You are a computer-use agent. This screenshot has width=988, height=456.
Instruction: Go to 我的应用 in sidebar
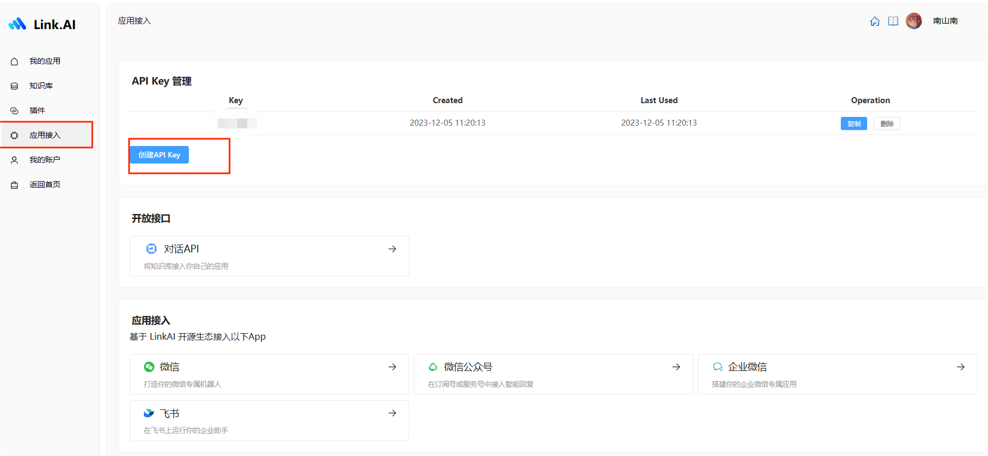click(44, 61)
